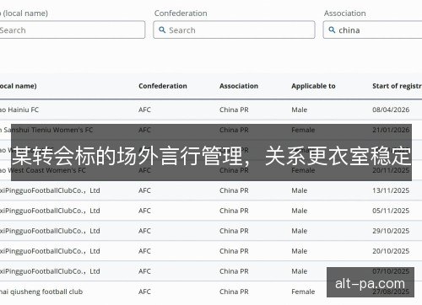The width and height of the screenshot is (422, 305).
Task: Click AFC in the 05/11/2025 row
Action: coord(144,211)
